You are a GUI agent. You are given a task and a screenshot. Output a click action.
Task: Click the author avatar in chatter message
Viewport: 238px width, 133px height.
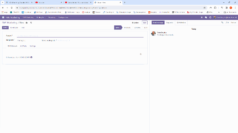coord(153,33)
